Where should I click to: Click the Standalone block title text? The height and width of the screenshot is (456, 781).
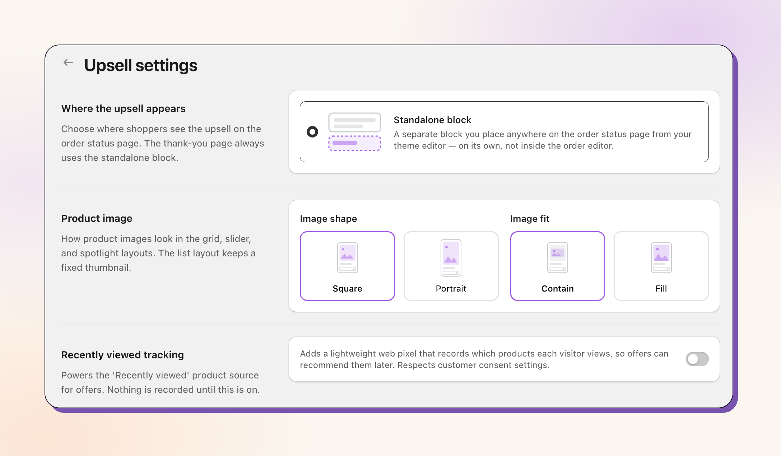point(432,120)
